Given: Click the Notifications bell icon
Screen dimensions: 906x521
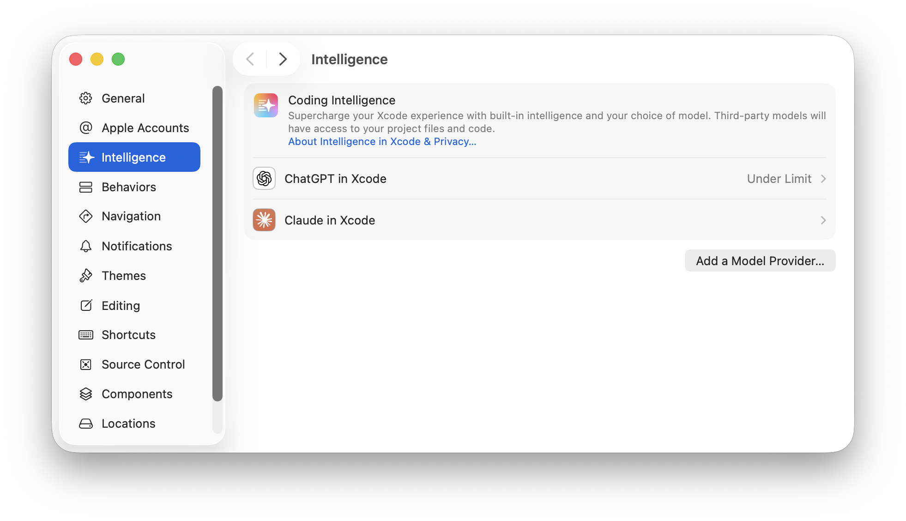Looking at the screenshot, I should click(x=86, y=246).
